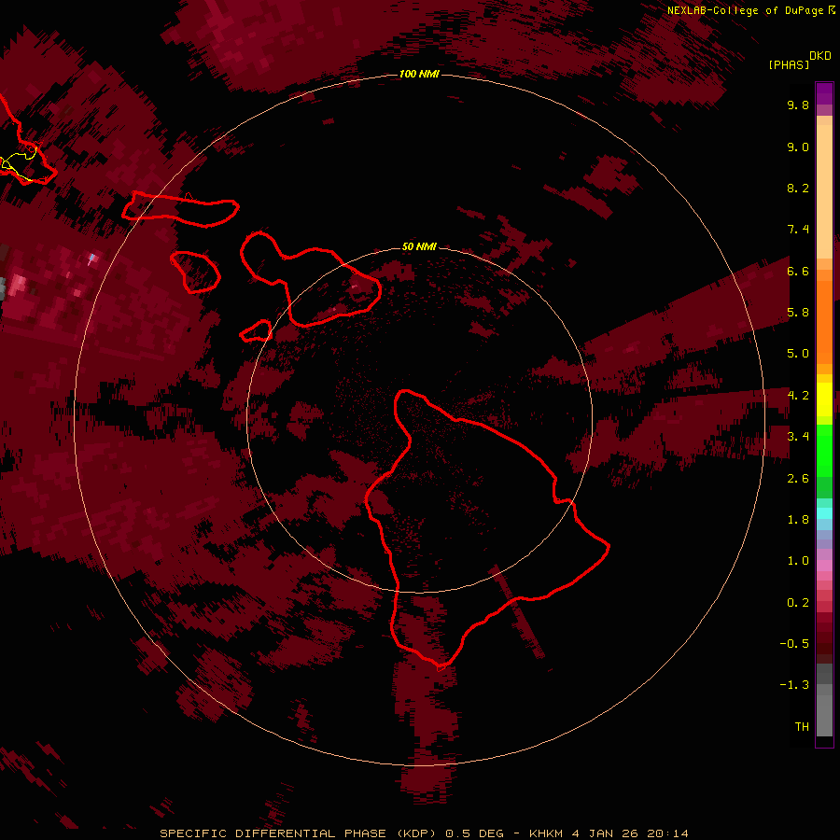
Task: Click the 1.8 color scale value
Action: click(x=798, y=520)
